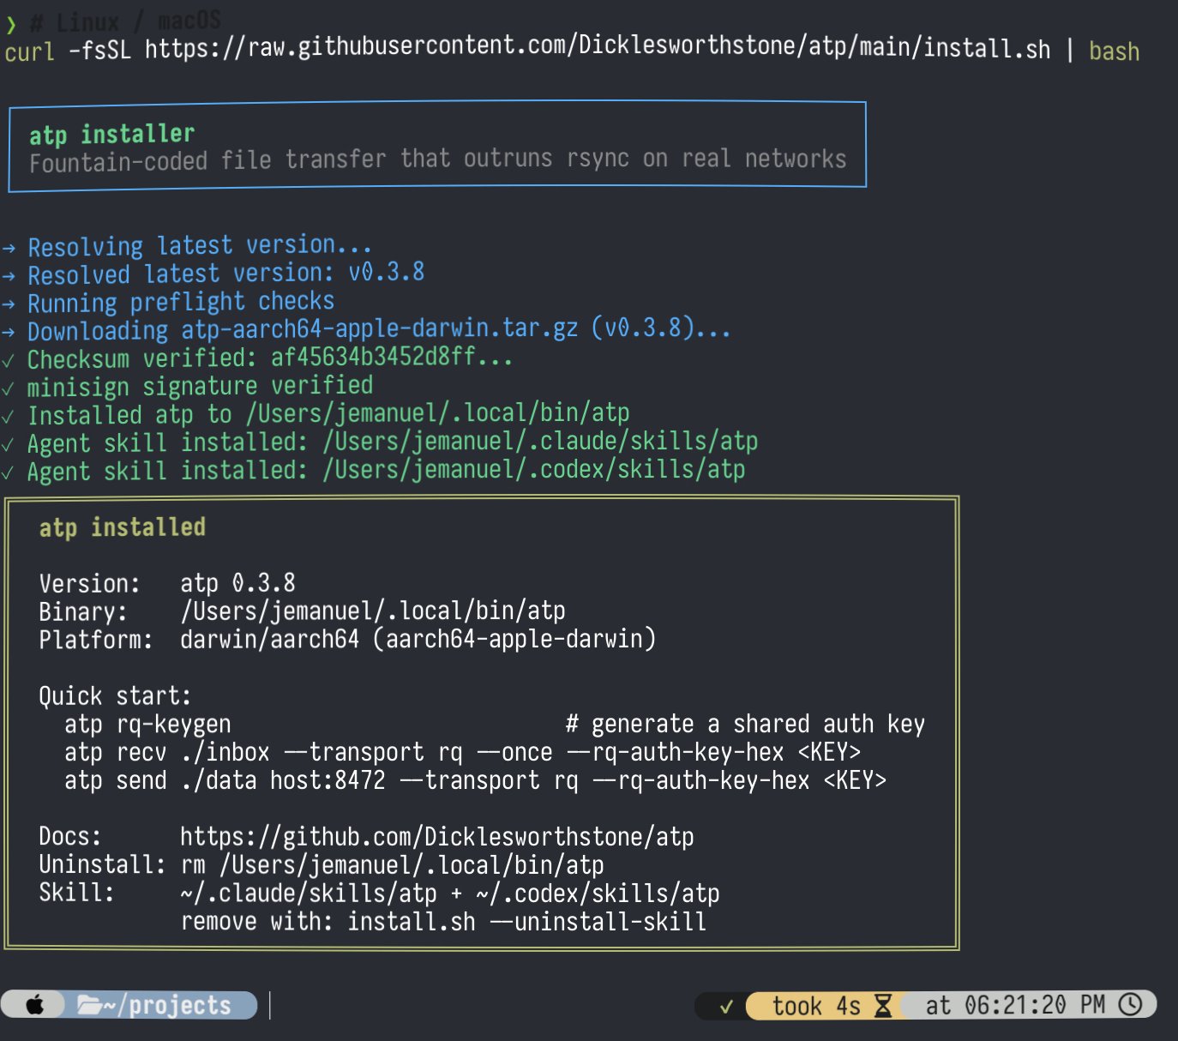
Task: Click the "Quick start:" label
Action: pos(116,695)
